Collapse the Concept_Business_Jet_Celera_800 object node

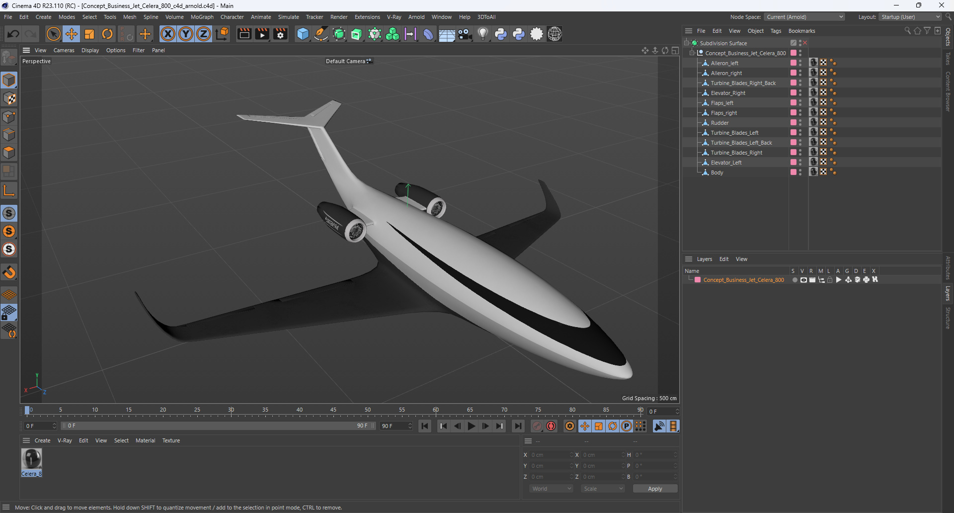(x=692, y=53)
